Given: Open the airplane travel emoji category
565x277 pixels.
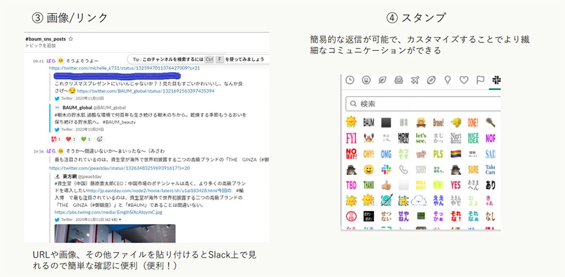Looking at the screenshot, I should tap(415, 80).
